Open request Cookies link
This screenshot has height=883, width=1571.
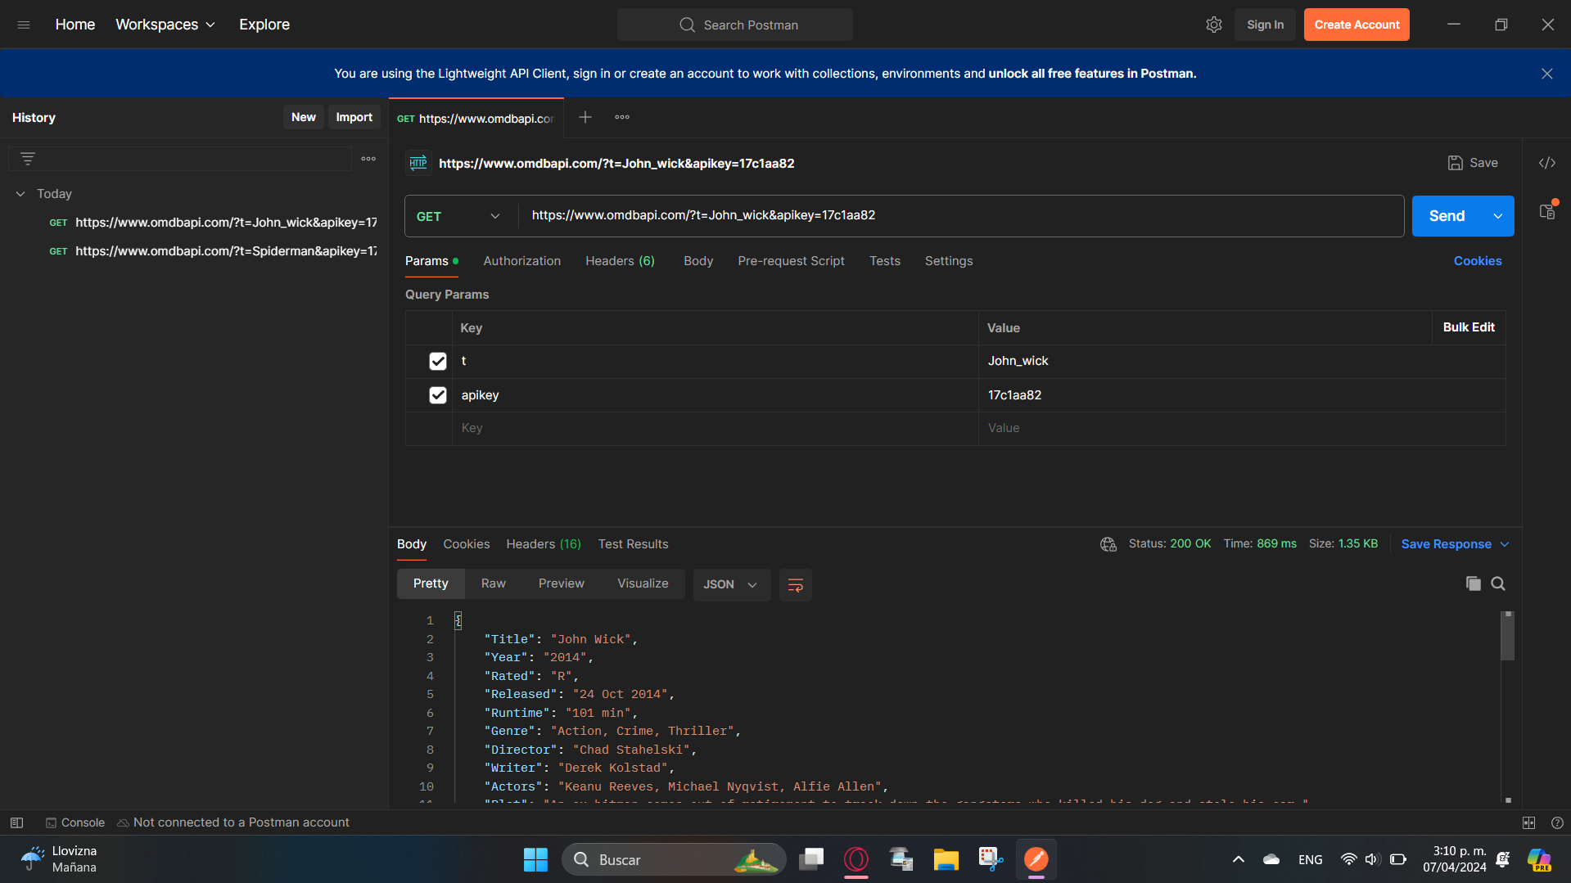click(x=1478, y=261)
